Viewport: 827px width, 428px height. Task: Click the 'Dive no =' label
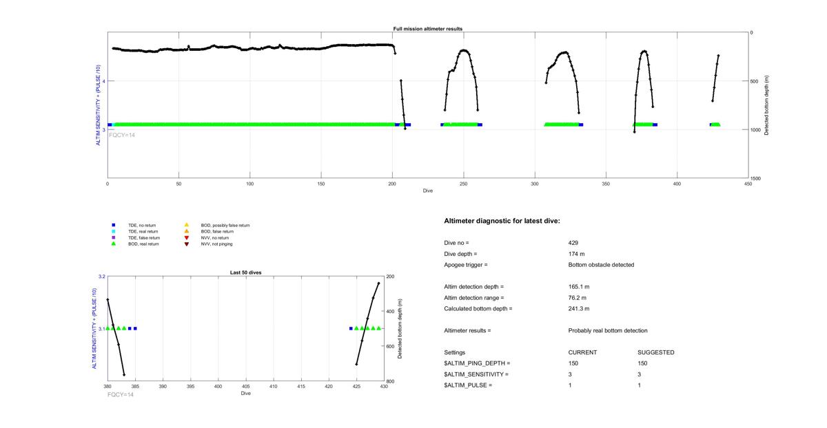click(456, 243)
